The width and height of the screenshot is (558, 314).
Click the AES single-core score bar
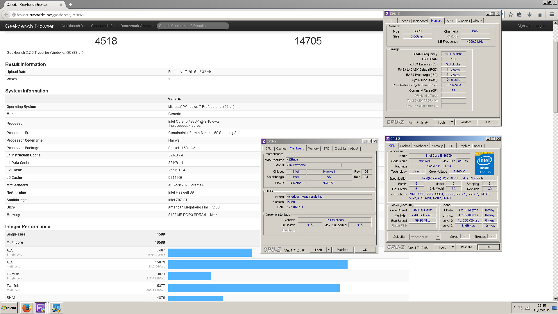210,253
